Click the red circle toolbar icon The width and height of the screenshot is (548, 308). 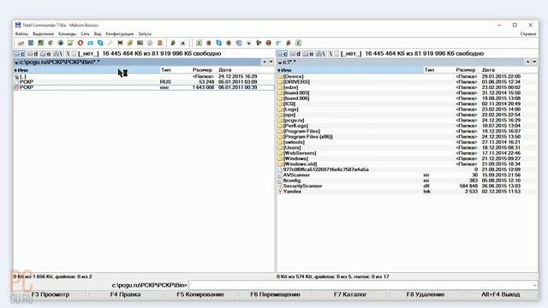click(x=80, y=43)
